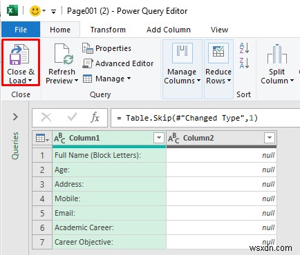Click the null cell in Email row
Screen dimensions: 300x255
(221, 213)
